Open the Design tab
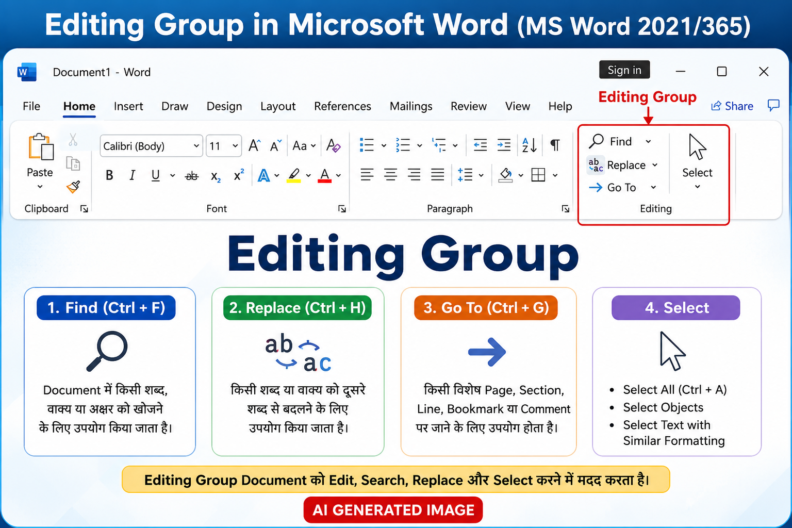The width and height of the screenshot is (792, 528). (x=224, y=106)
